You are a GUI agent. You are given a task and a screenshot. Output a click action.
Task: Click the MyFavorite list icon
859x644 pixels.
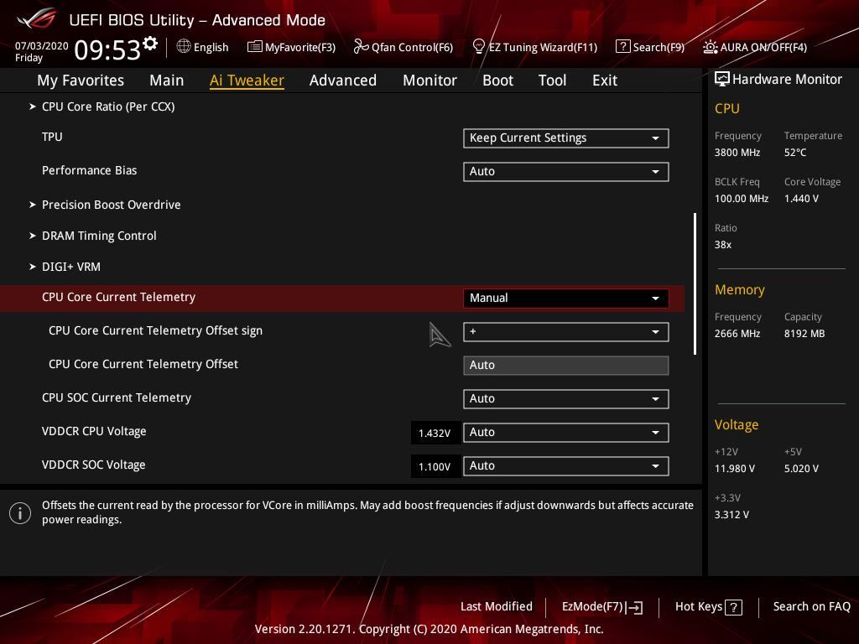[254, 47]
